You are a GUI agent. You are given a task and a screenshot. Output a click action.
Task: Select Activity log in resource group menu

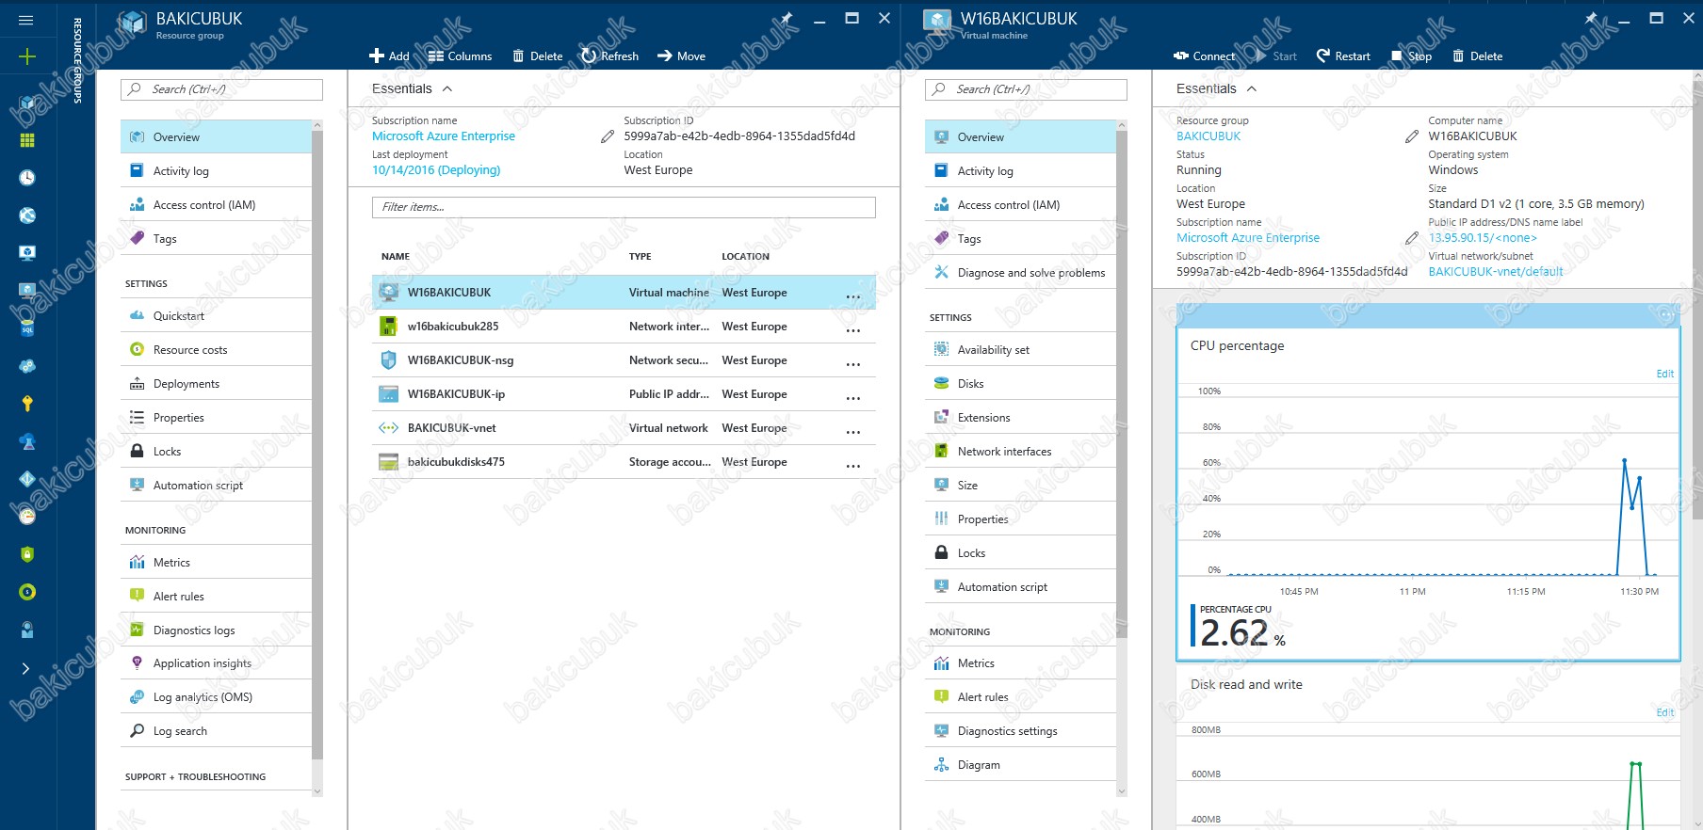pos(216,171)
